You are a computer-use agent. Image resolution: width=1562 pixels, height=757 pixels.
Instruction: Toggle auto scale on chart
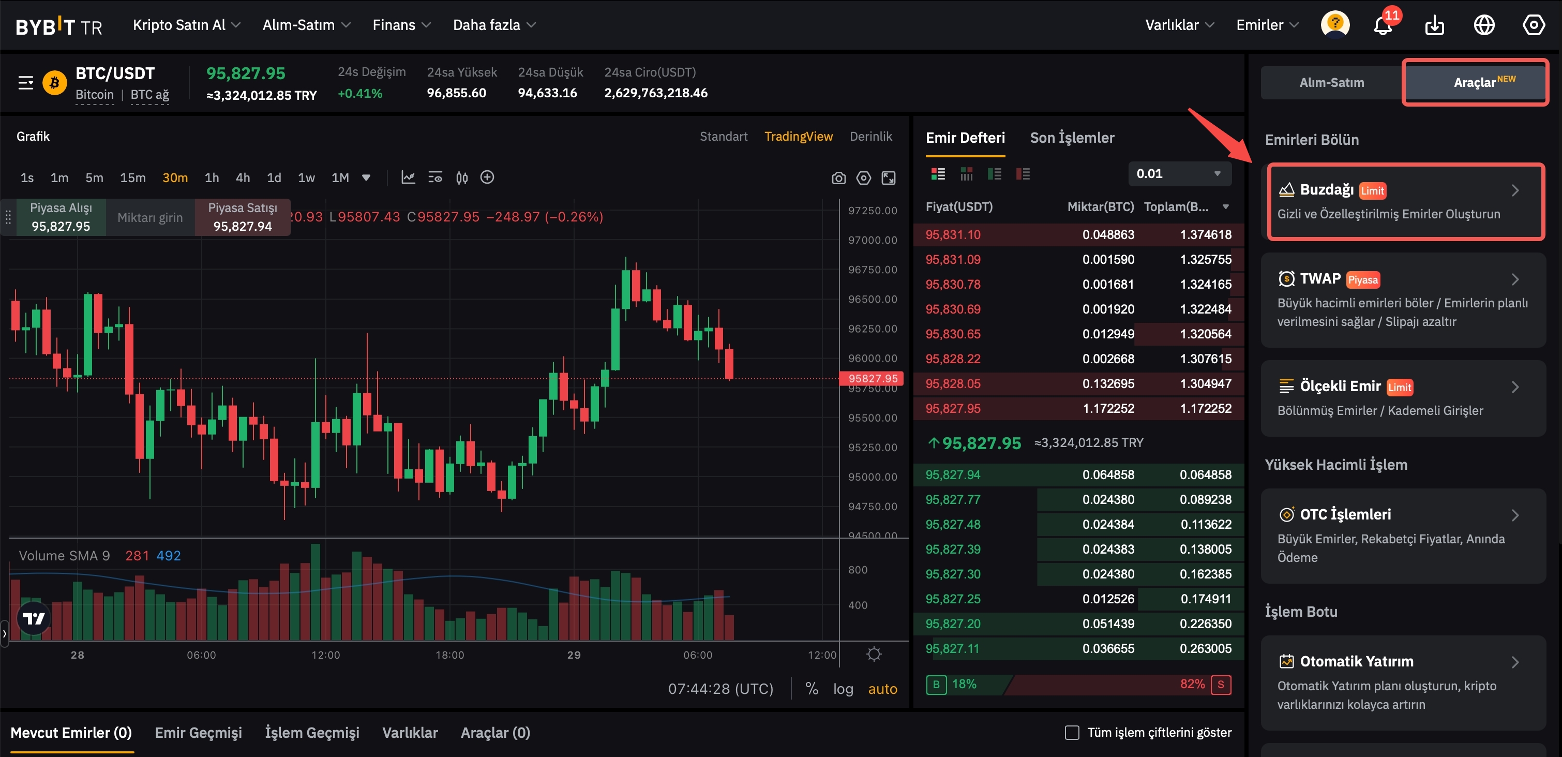tap(882, 689)
